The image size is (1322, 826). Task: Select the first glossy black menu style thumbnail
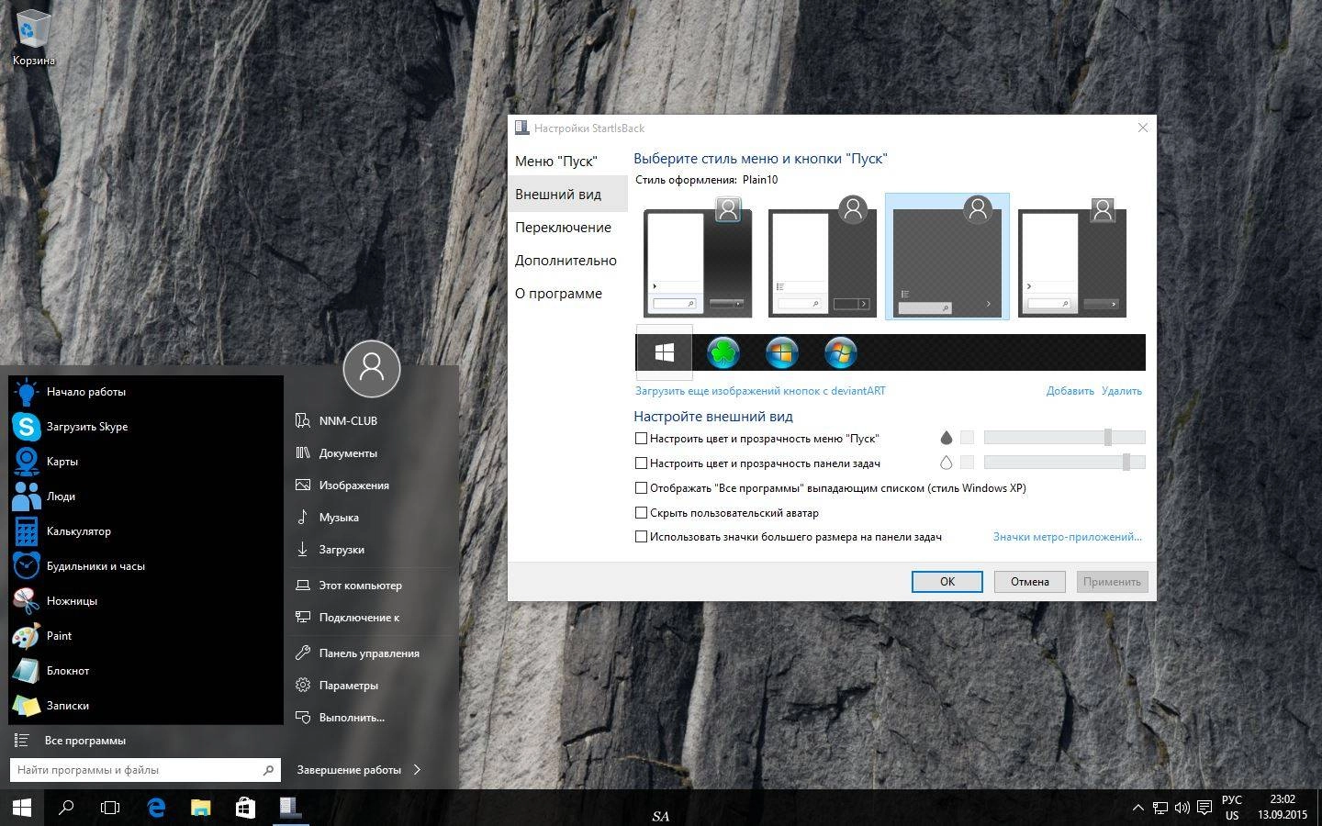[699, 257]
